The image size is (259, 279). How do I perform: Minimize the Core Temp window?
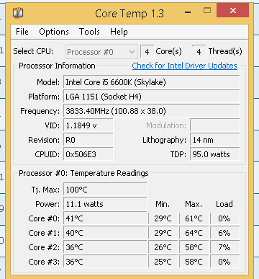pos(188,12)
